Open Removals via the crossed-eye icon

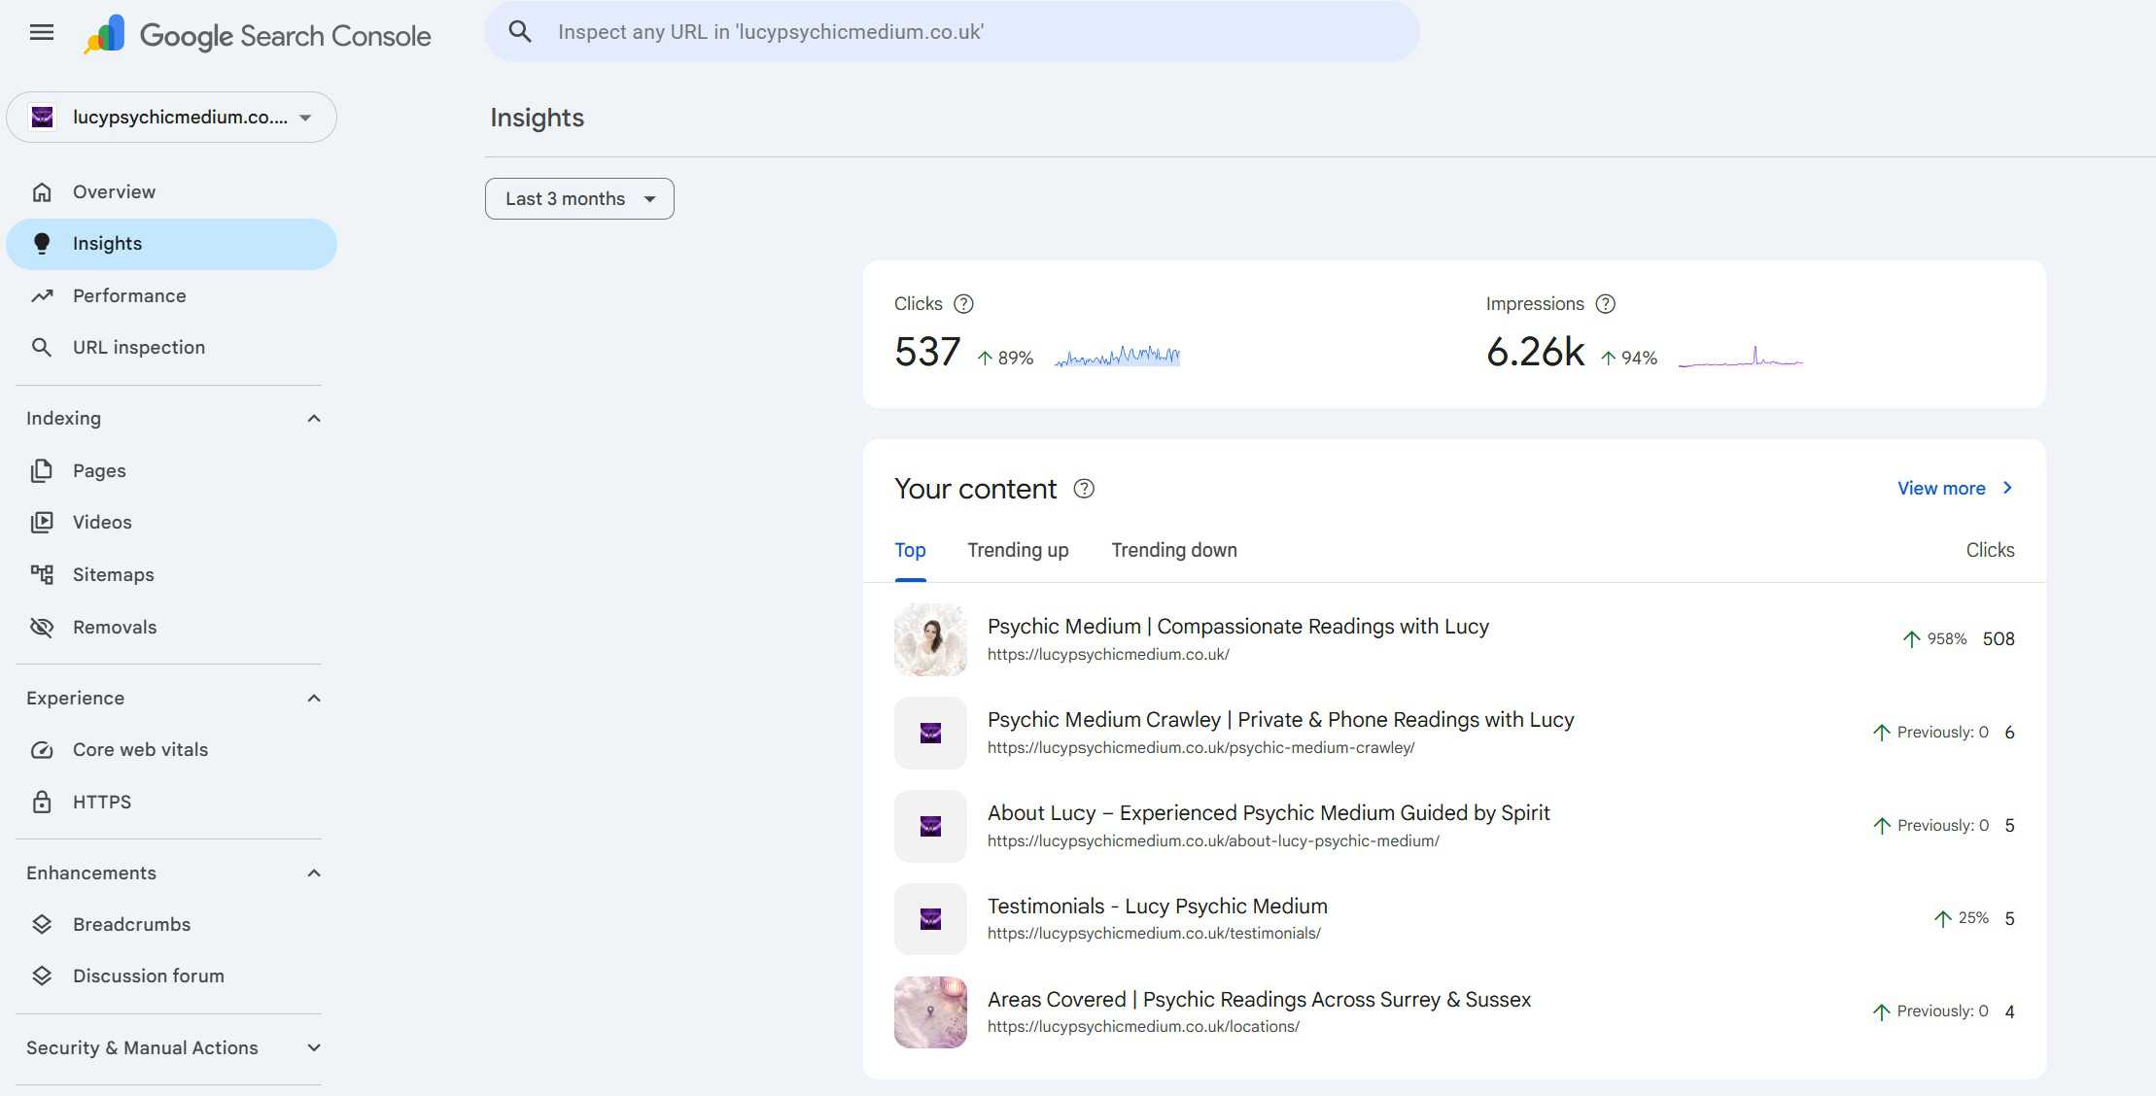click(x=42, y=627)
